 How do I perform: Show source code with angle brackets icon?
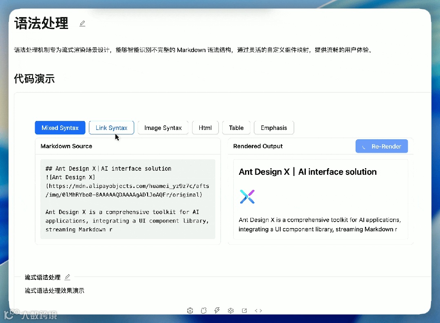tap(259, 310)
